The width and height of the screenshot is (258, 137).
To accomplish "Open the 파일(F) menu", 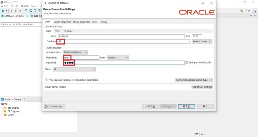I will click(5, 6).
